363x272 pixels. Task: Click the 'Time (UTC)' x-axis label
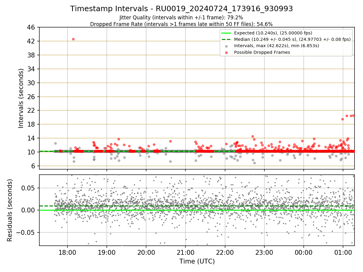(x=197, y=261)
